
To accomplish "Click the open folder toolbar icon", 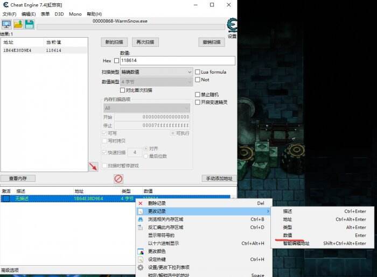I will coord(18,24).
